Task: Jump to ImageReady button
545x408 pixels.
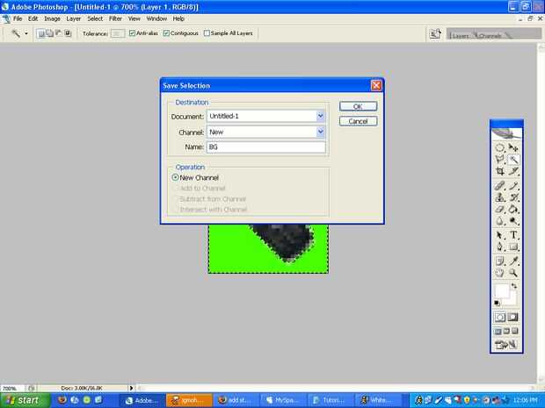Action: pyautogui.click(x=506, y=345)
